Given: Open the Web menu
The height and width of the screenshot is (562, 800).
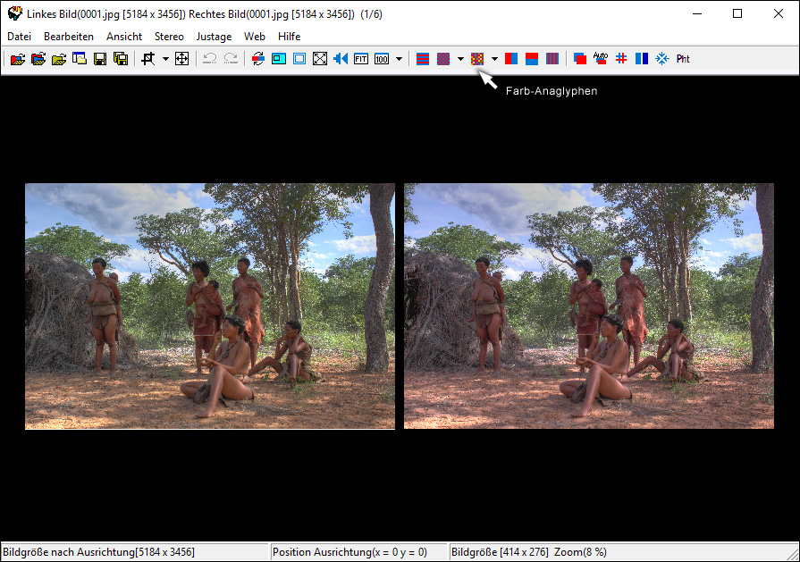Looking at the screenshot, I should [254, 37].
